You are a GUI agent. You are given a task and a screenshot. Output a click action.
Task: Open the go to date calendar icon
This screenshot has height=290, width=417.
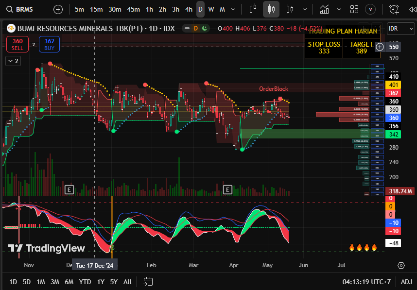[x=148, y=281]
